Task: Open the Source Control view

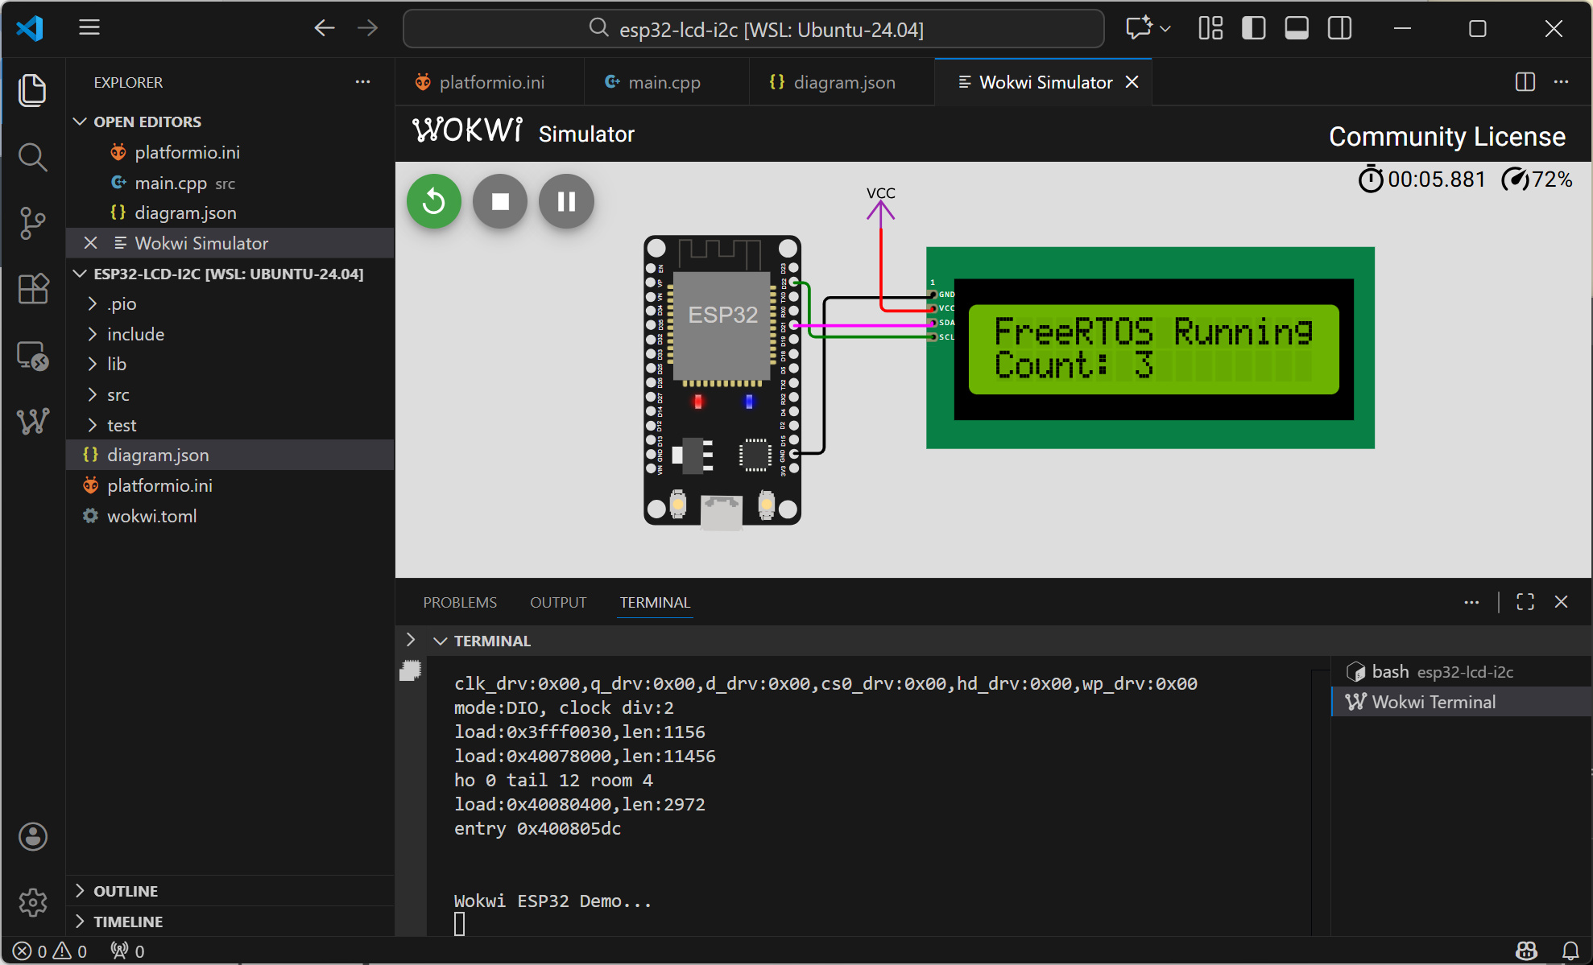Action: pos(32,223)
